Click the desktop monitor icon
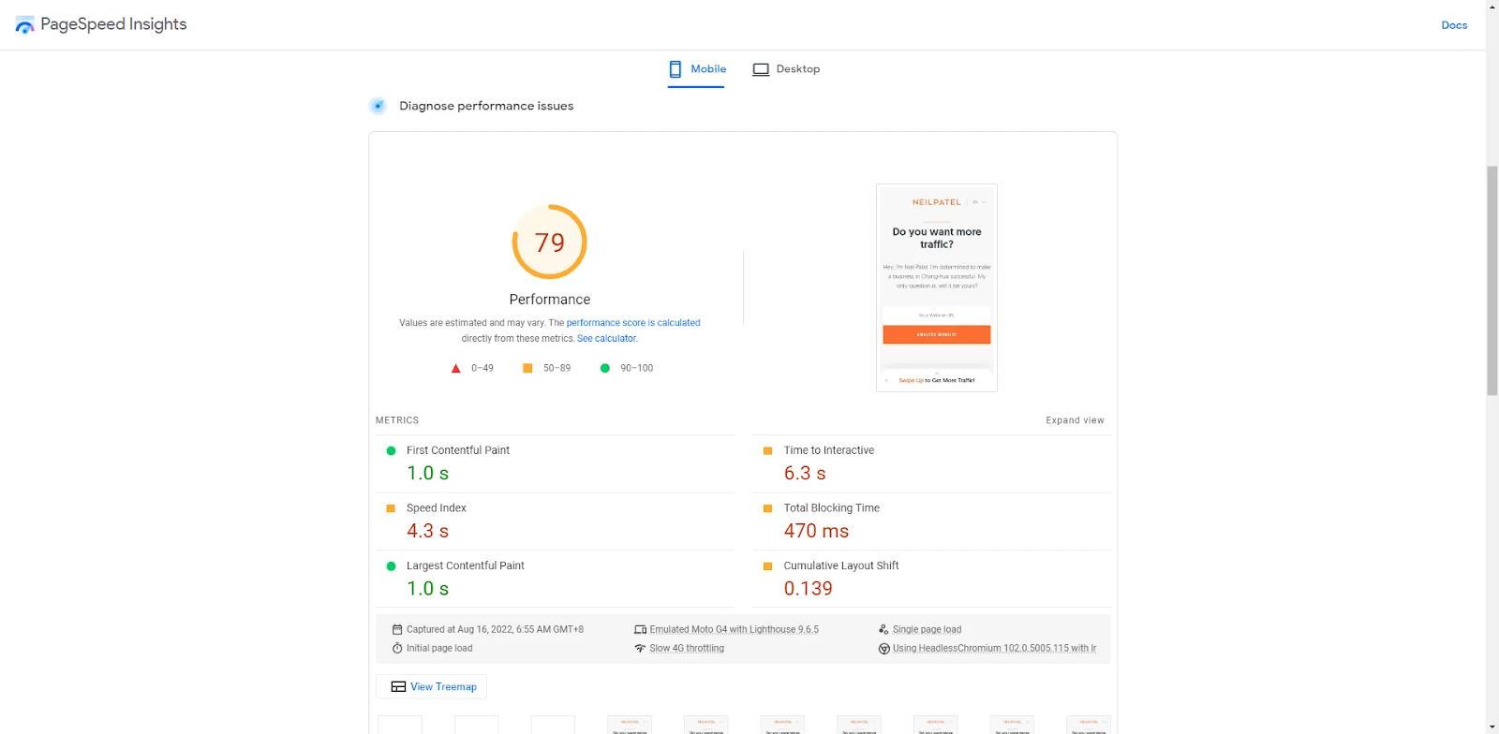This screenshot has height=734, width=1499. (x=761, y=69)
